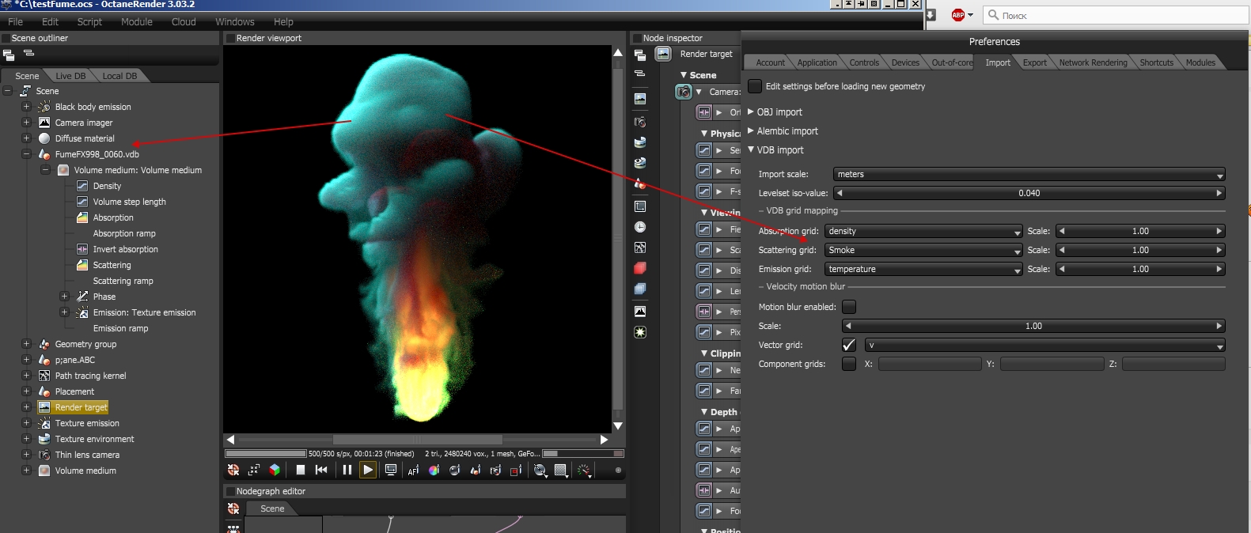Screen dimensions: 1251x533
Task: Open the sub-sampling checkerboard dropdown icon
Action: point(561,470)
